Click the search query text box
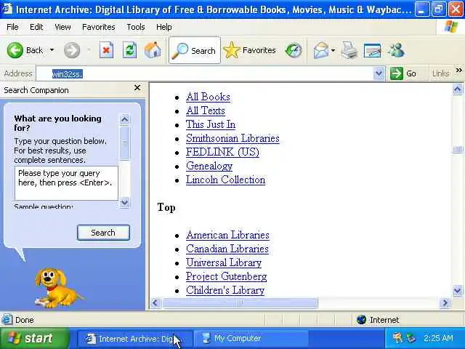This screenshot has width=465, height=349. click(66, 182)
